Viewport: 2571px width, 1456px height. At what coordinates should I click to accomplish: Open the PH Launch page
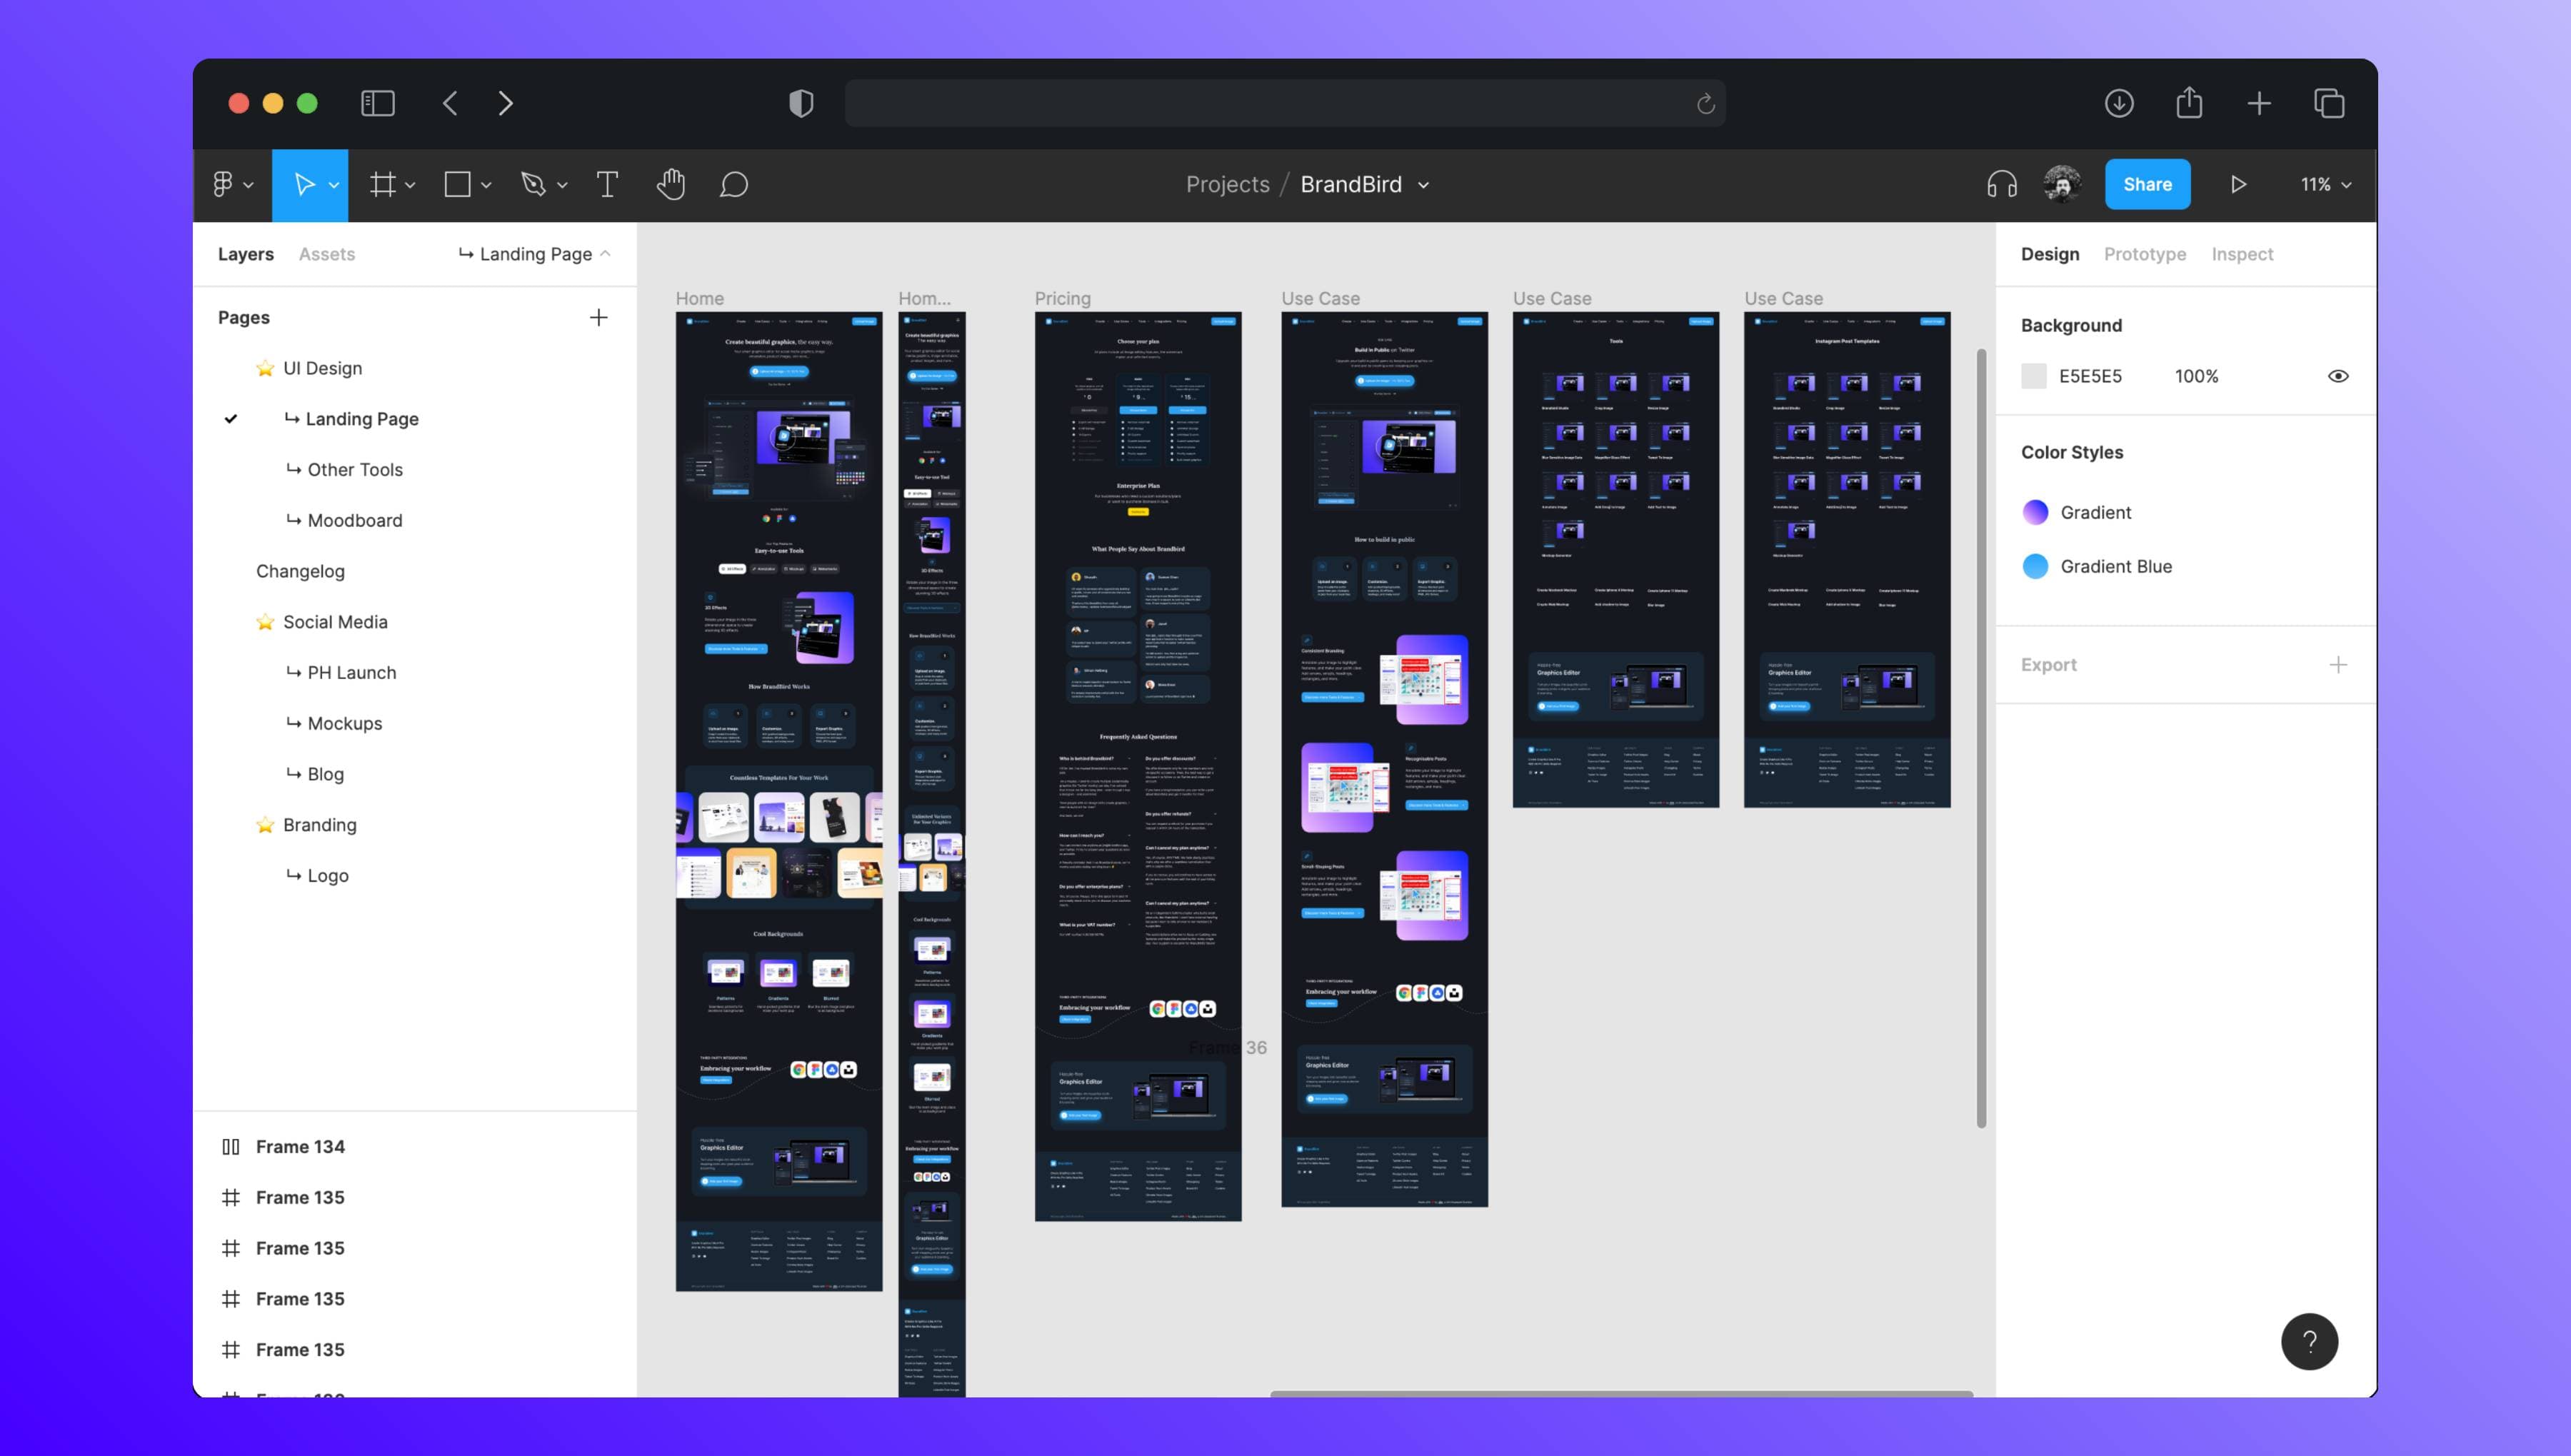click(352, 673)
